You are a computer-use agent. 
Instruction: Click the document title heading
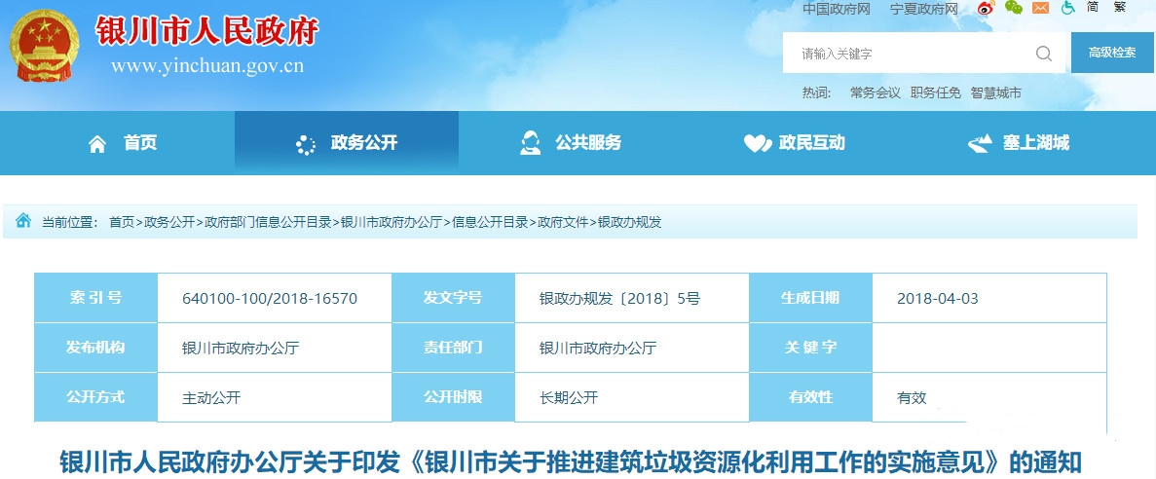pos(571,462)
